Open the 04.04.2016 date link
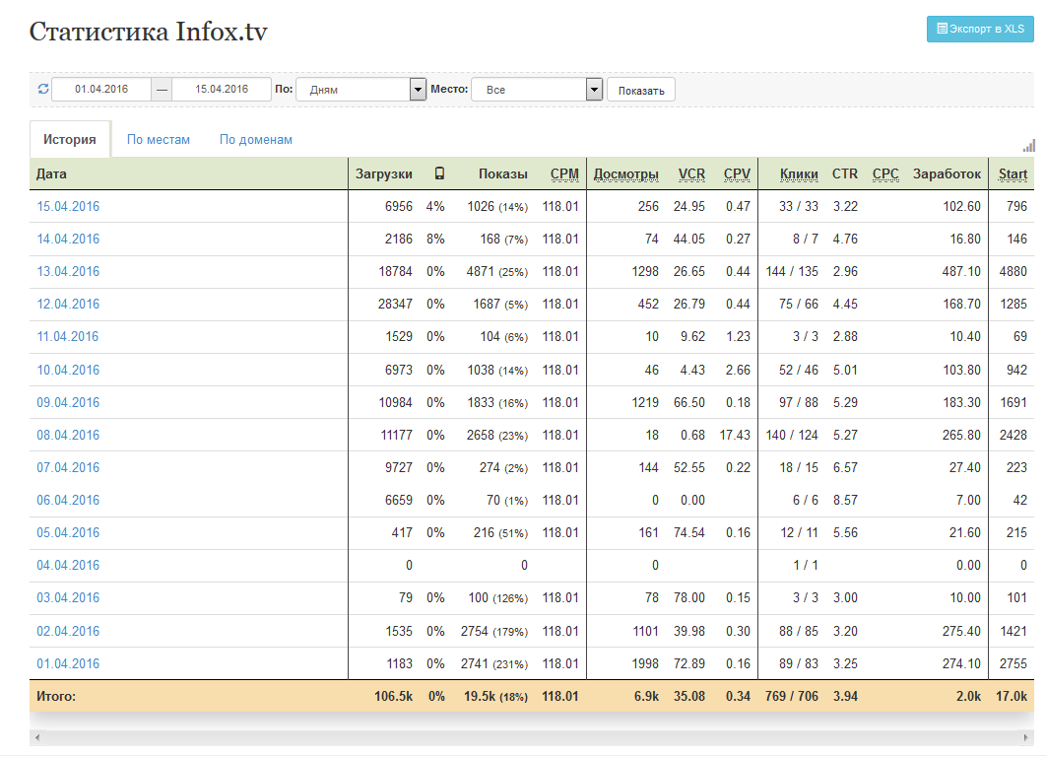Image resolution: width=1046 pixels, height=757 pixels. coord(68,565)
